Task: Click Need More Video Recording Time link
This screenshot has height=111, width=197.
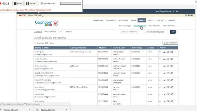Action: point(35,10)
